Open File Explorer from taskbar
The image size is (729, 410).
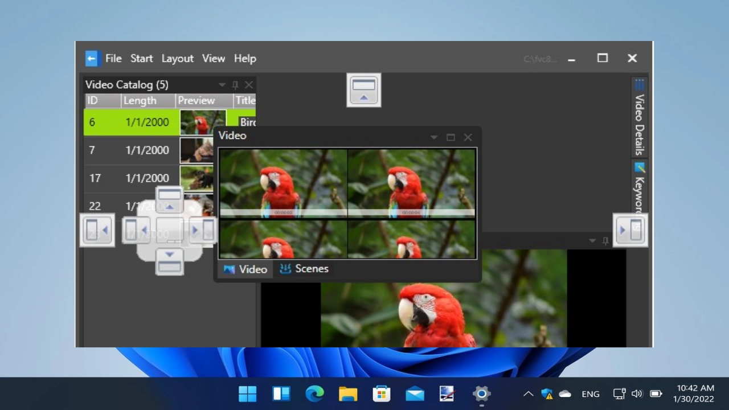(x=348, y=393)
